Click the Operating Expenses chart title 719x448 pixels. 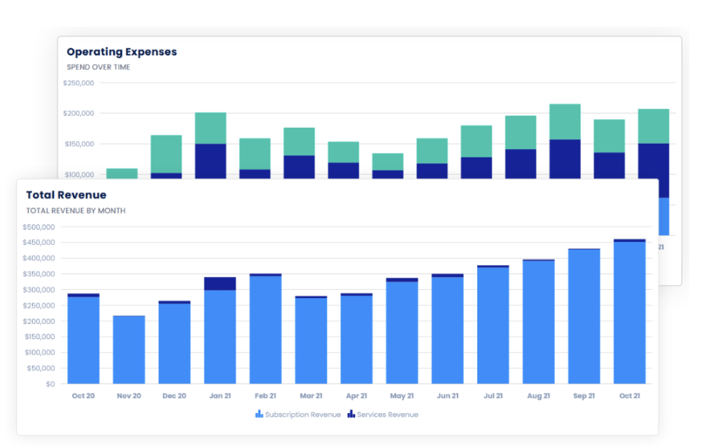point(122,52)
